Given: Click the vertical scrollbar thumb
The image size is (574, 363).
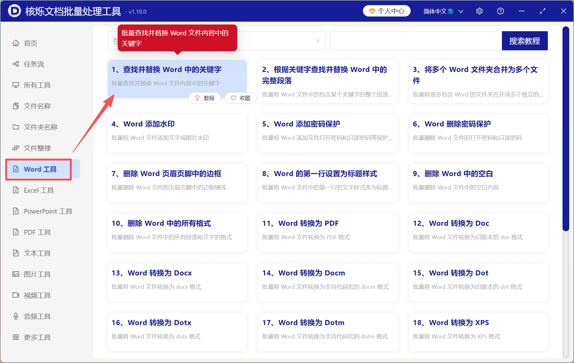Looking at the screenshot, I should 566,127.
